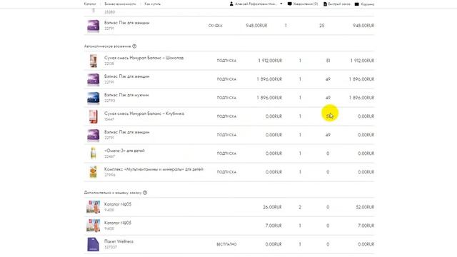The height and width of the screenshot is (257, 457).
Task: Select product code 22467 under «Омега-3»
Action: [x=109, y=156]
